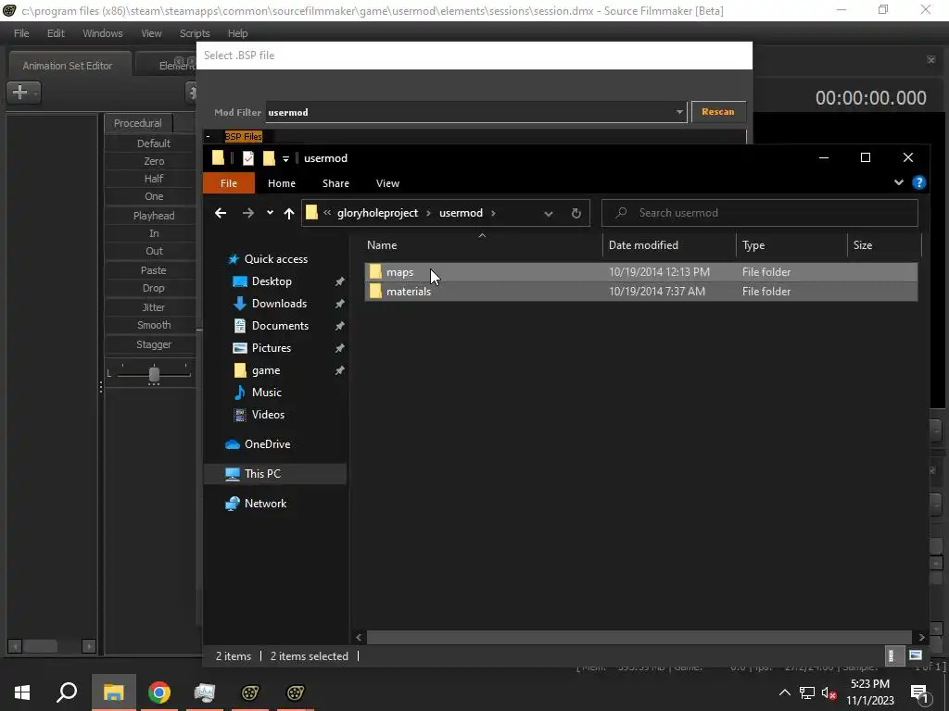Choose the Stagger procedural preset

153,344
